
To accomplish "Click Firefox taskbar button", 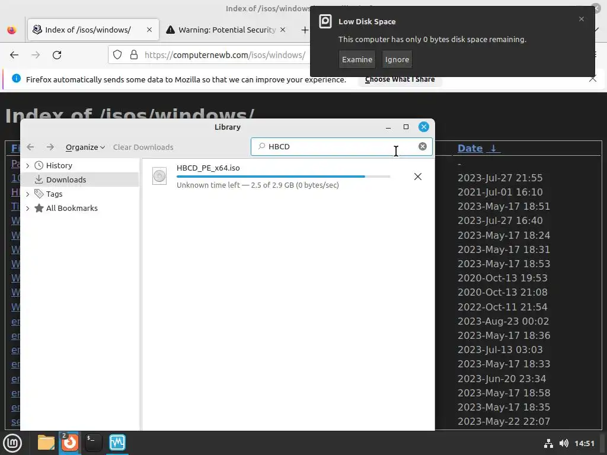I will pyautogui.click(x=70, y=443).
